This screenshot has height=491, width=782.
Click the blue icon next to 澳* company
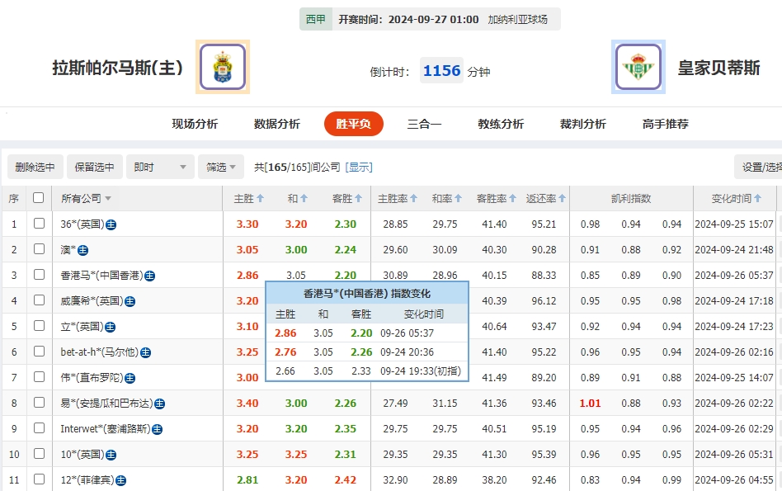tap(82, 248)
